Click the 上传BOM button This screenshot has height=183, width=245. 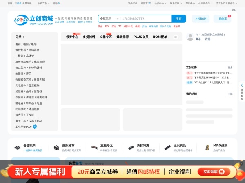click(x=200, y=19)
